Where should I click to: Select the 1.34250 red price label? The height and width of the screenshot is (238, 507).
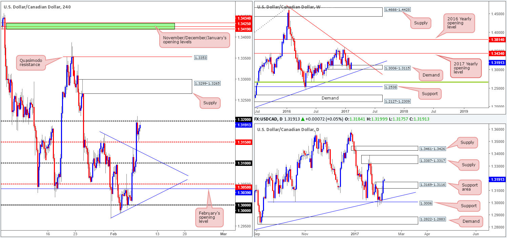pyautogui.click(x=243, y=24)
